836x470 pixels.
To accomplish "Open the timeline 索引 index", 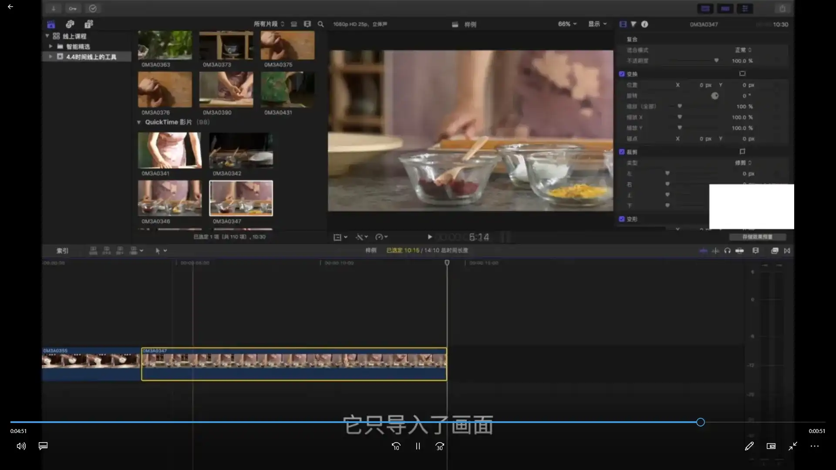I will coord(62,251).
